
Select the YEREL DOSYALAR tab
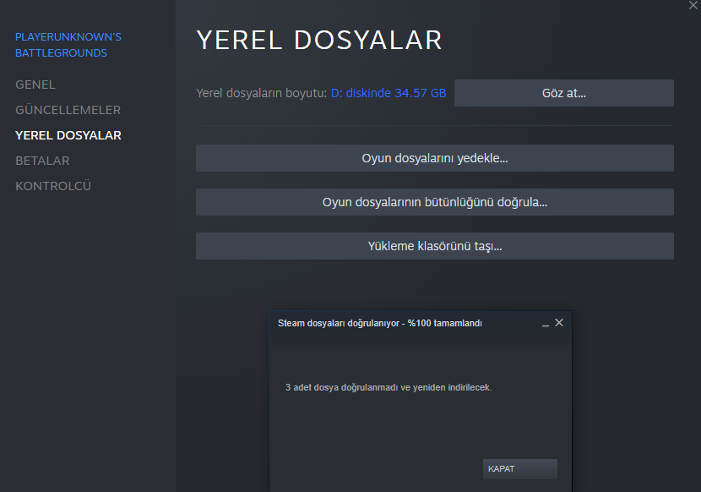tap(68, 135)
